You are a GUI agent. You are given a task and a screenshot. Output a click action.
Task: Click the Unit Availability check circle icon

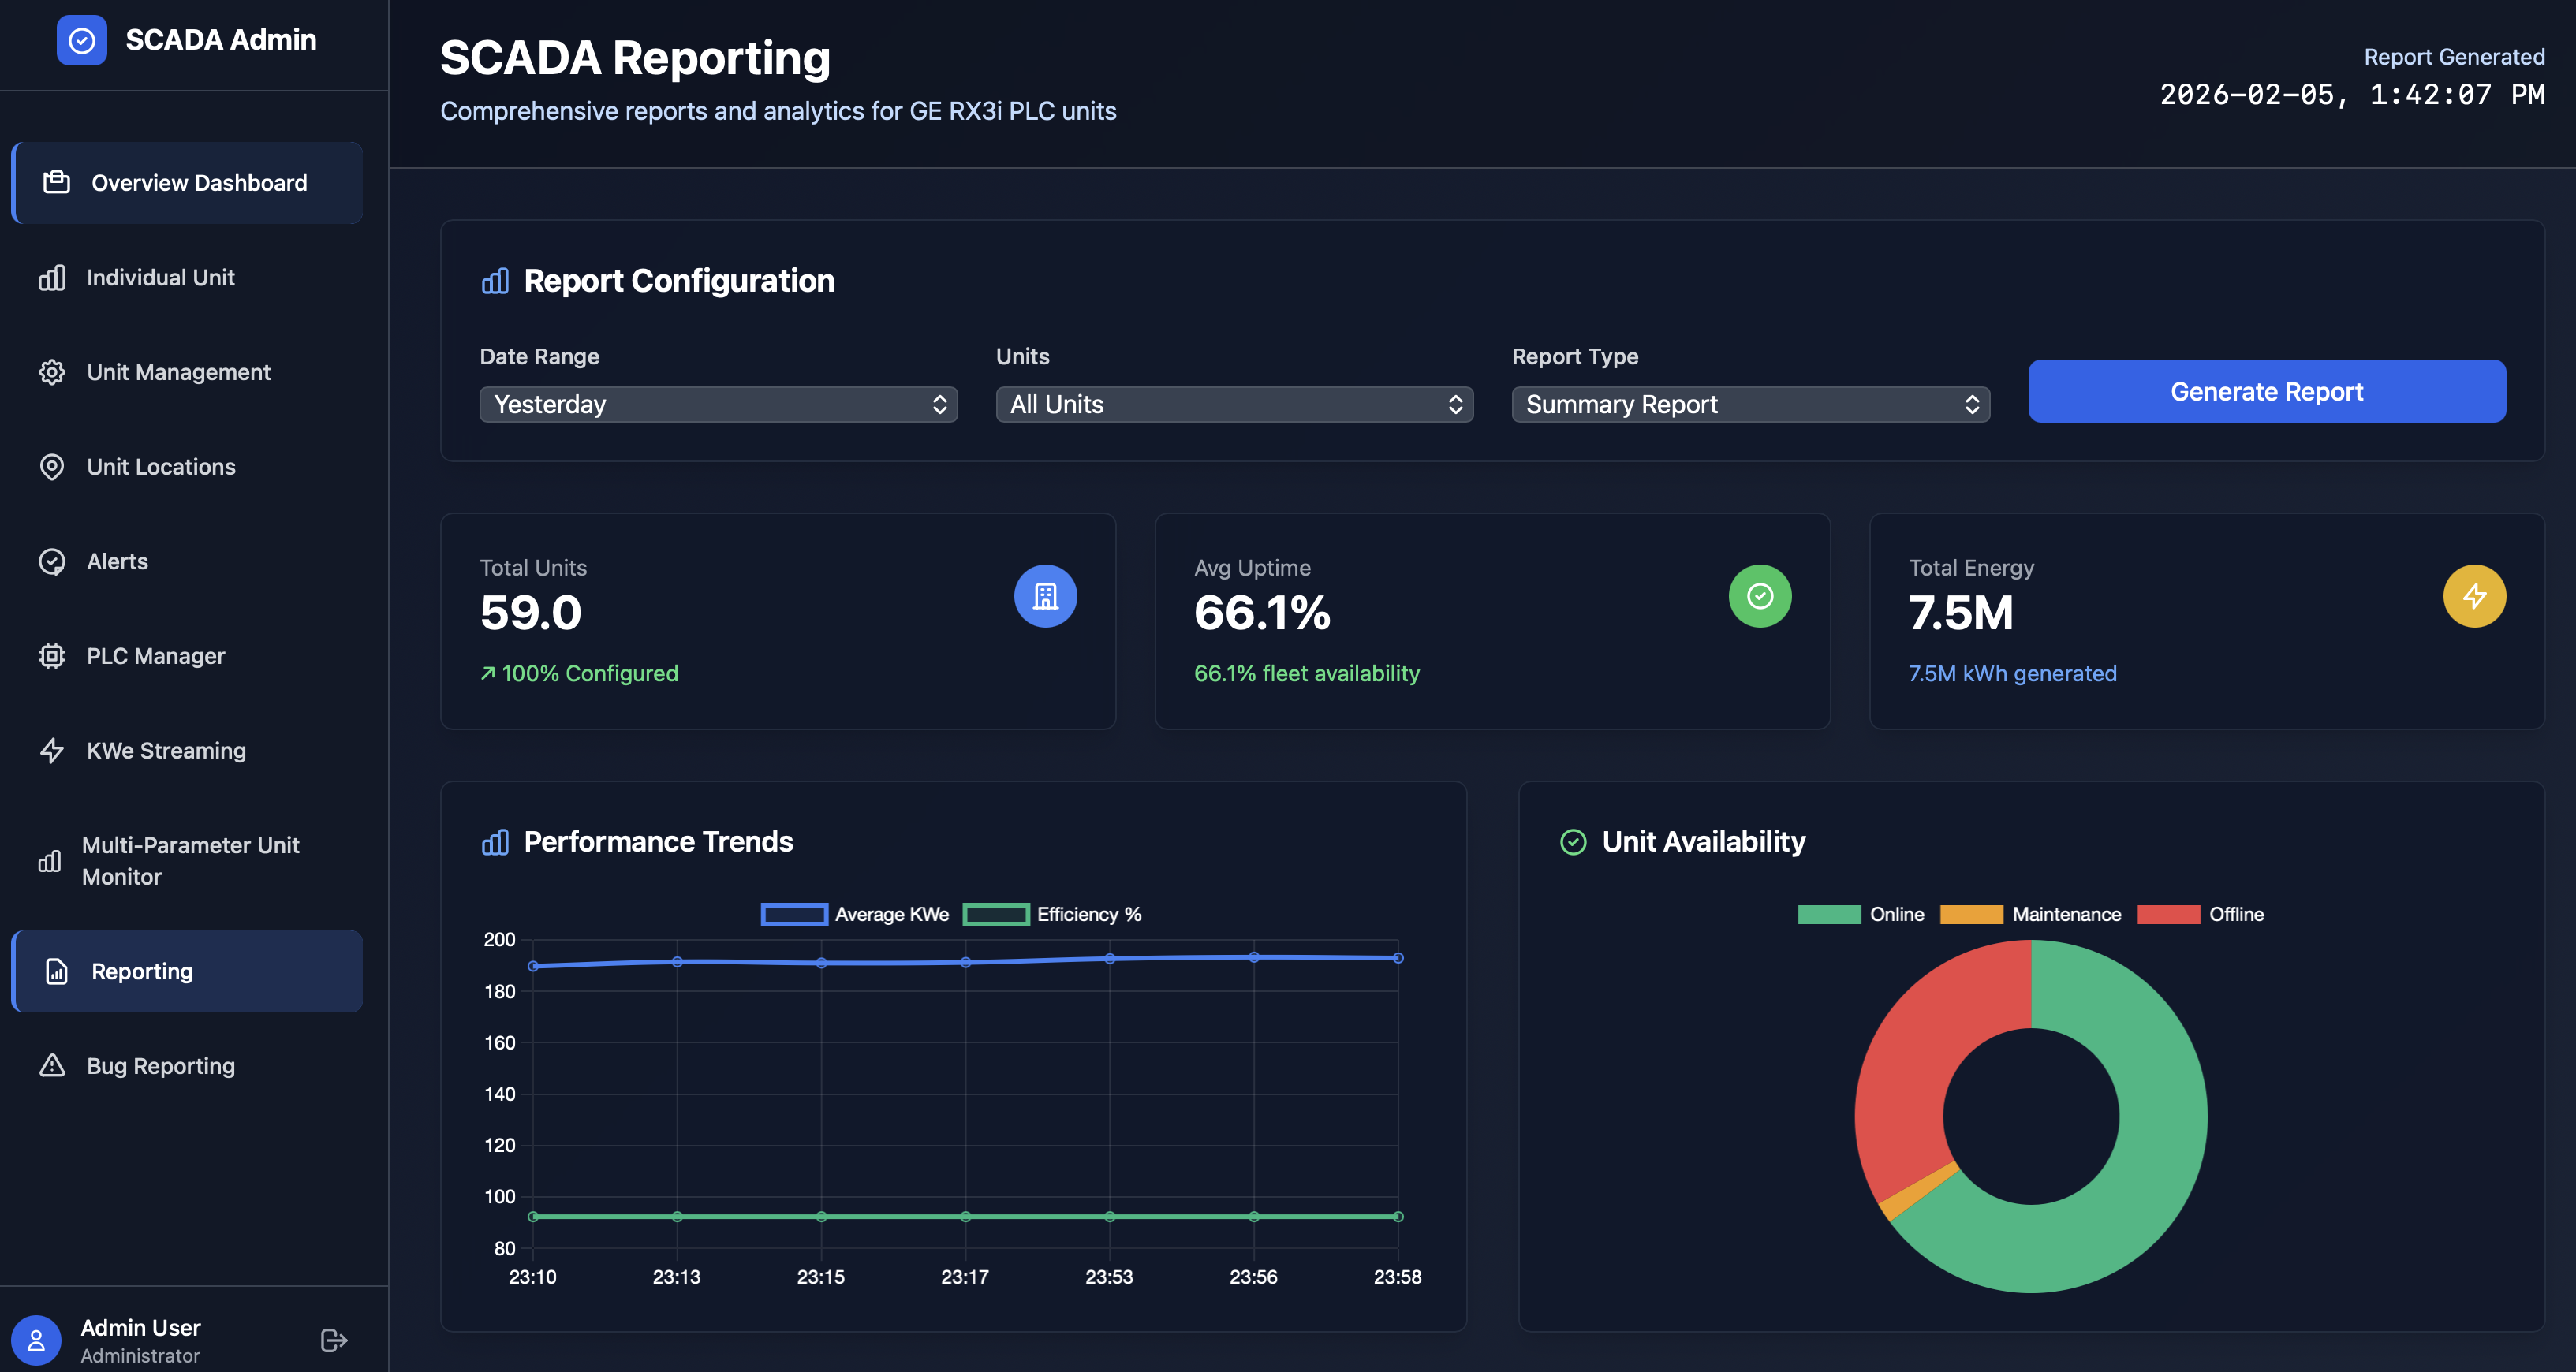pos(1573,842)
